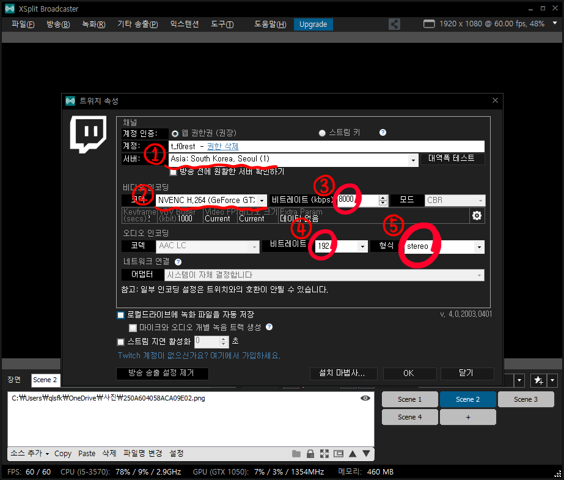The width and height of the screenshot is (564, 480).
Task: Click the video bitrate 8000 stepper arrows
Action: pyautogui.click(x=383, y=201)
